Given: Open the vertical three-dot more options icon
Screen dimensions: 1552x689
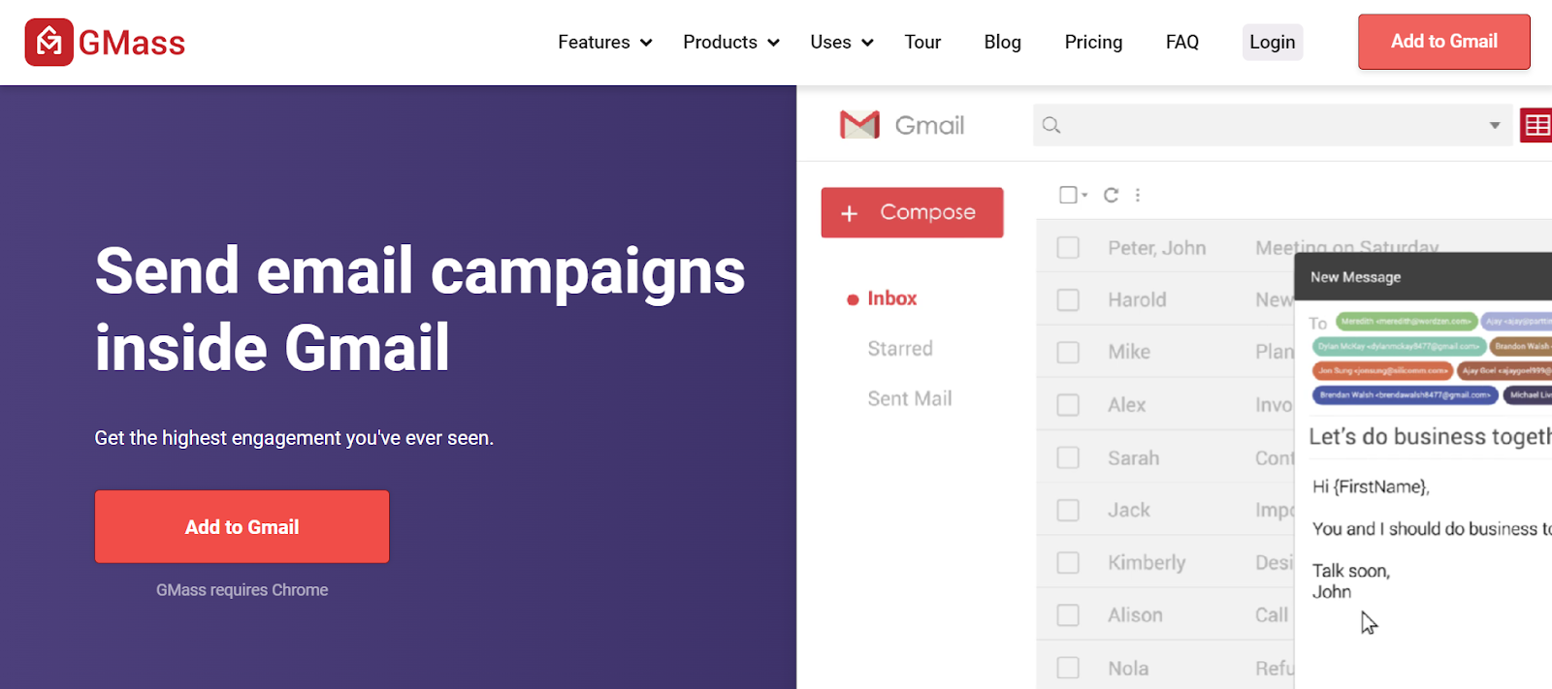Looking at the screenshot, I should 1137,195.
